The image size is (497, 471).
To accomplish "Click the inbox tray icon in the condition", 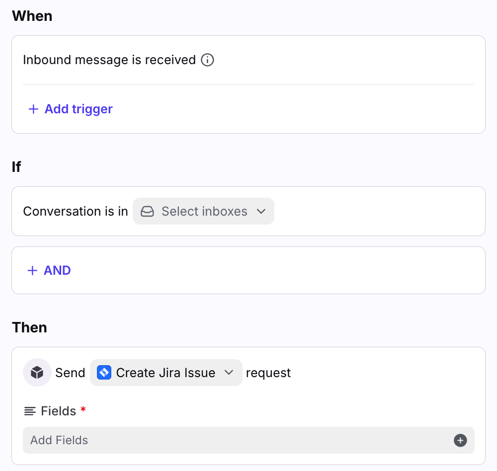I will click(x=147, y=212).
